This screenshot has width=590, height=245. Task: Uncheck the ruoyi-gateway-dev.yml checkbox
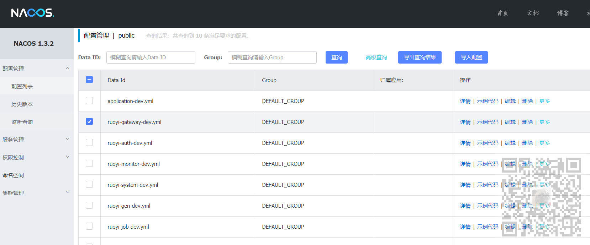coord(89,121)
